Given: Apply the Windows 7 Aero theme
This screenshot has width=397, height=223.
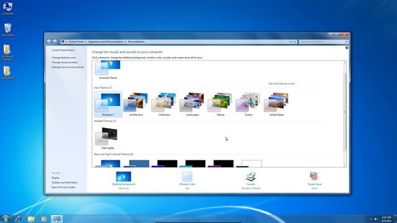Looking at the screenshot, I should coord(108,104).
